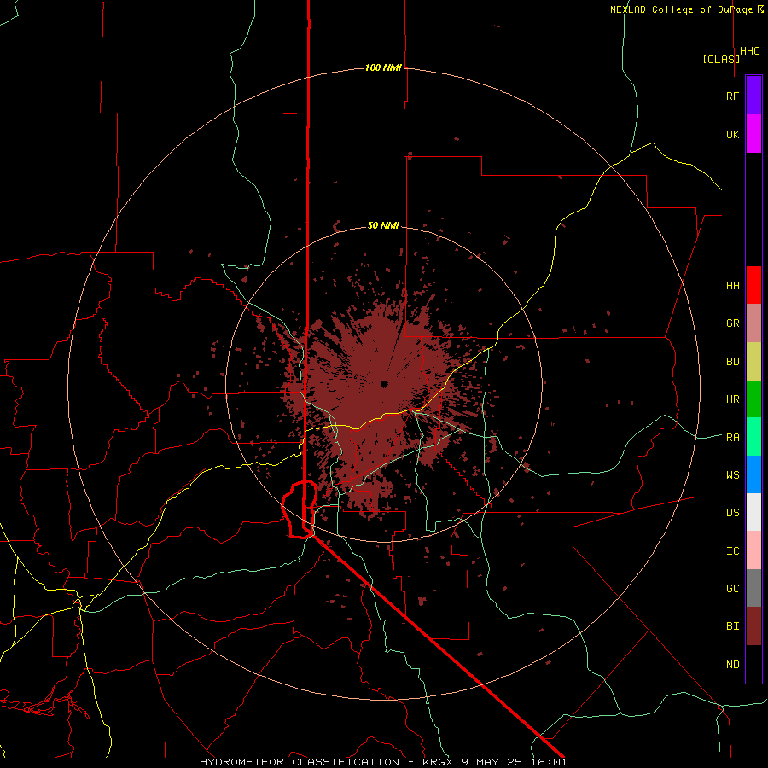This screenshot has width=768, height=768.
Task: Click the IC legend label
Action: [x=732, y=551]
